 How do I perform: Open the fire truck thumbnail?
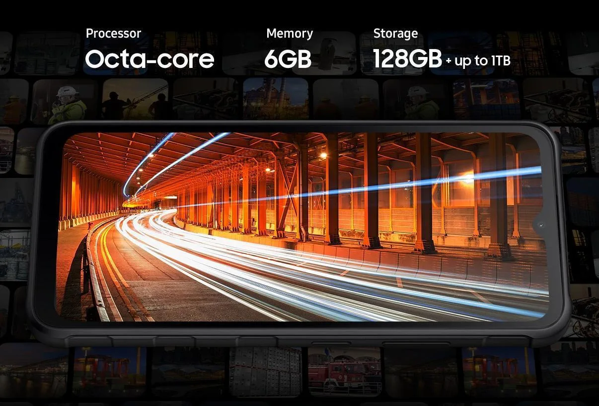pos(343,371)
